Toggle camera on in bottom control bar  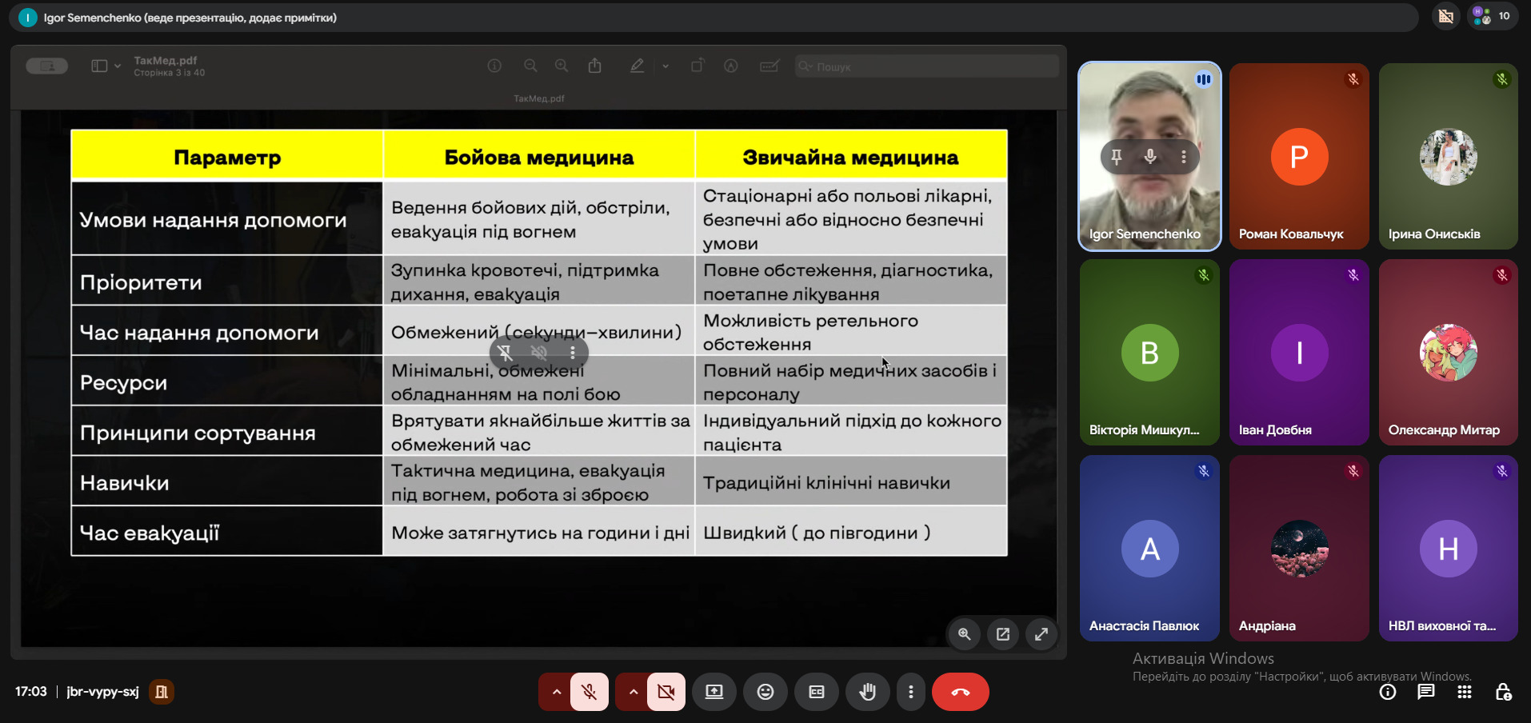(666, 692)
